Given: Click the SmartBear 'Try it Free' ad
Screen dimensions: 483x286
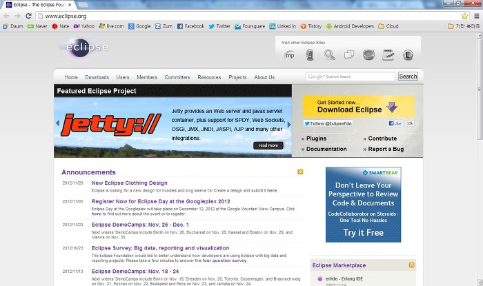Looking at the screenshot, I should pos(363,205).
